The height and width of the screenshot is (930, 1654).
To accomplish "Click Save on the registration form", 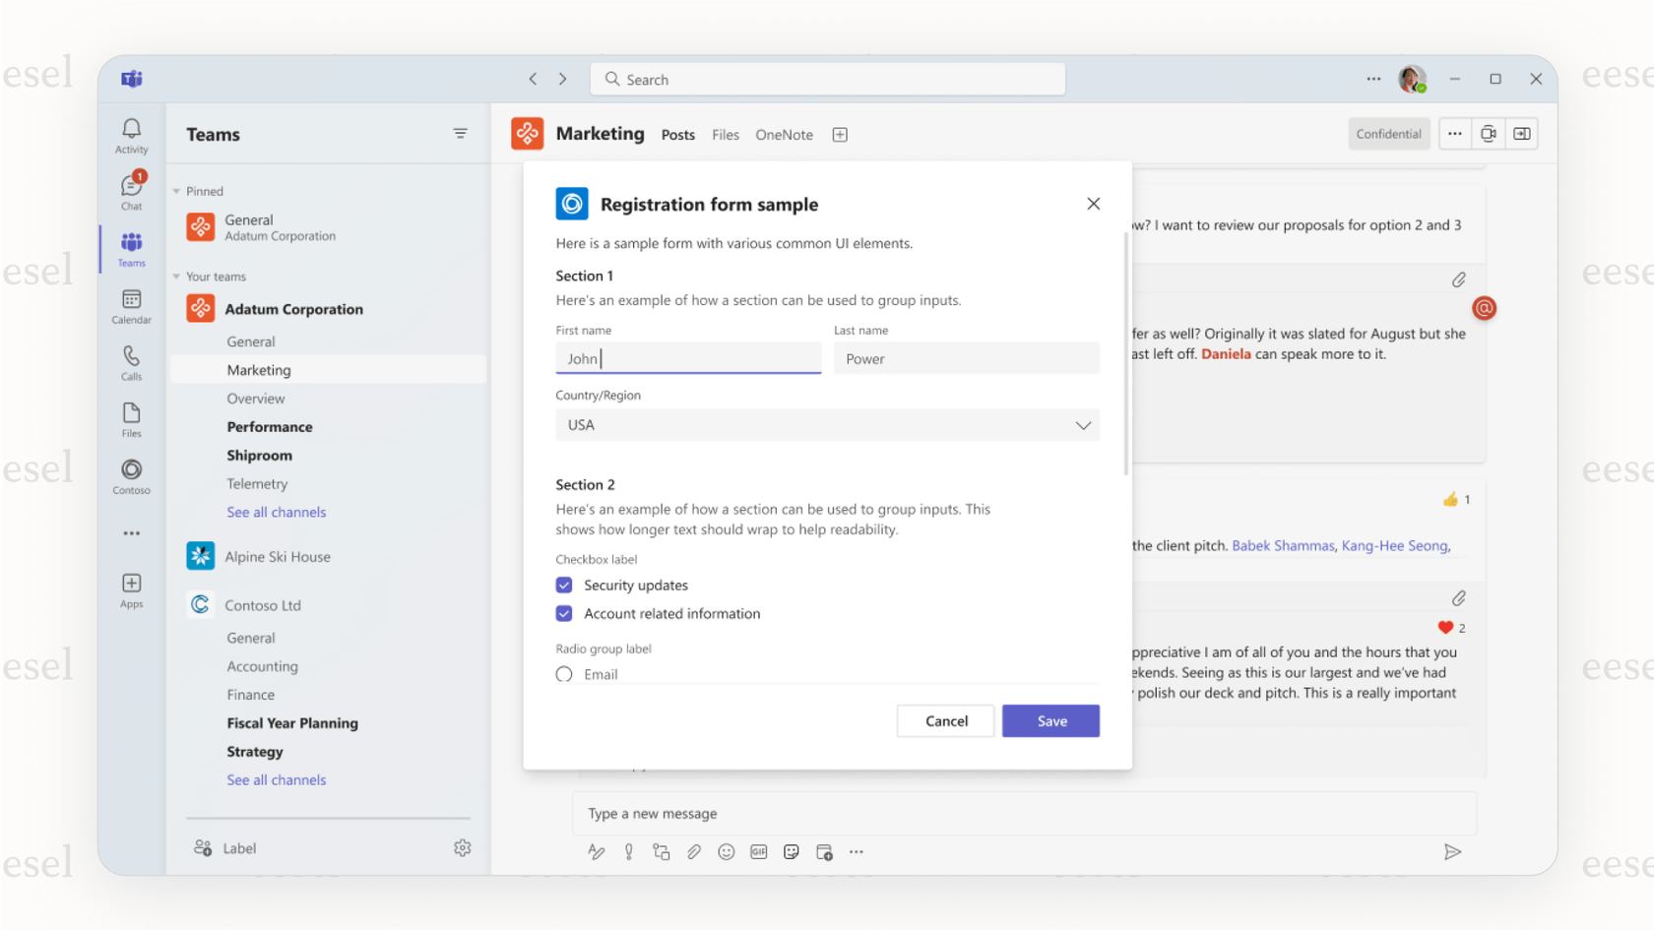I will (1050, 720).
